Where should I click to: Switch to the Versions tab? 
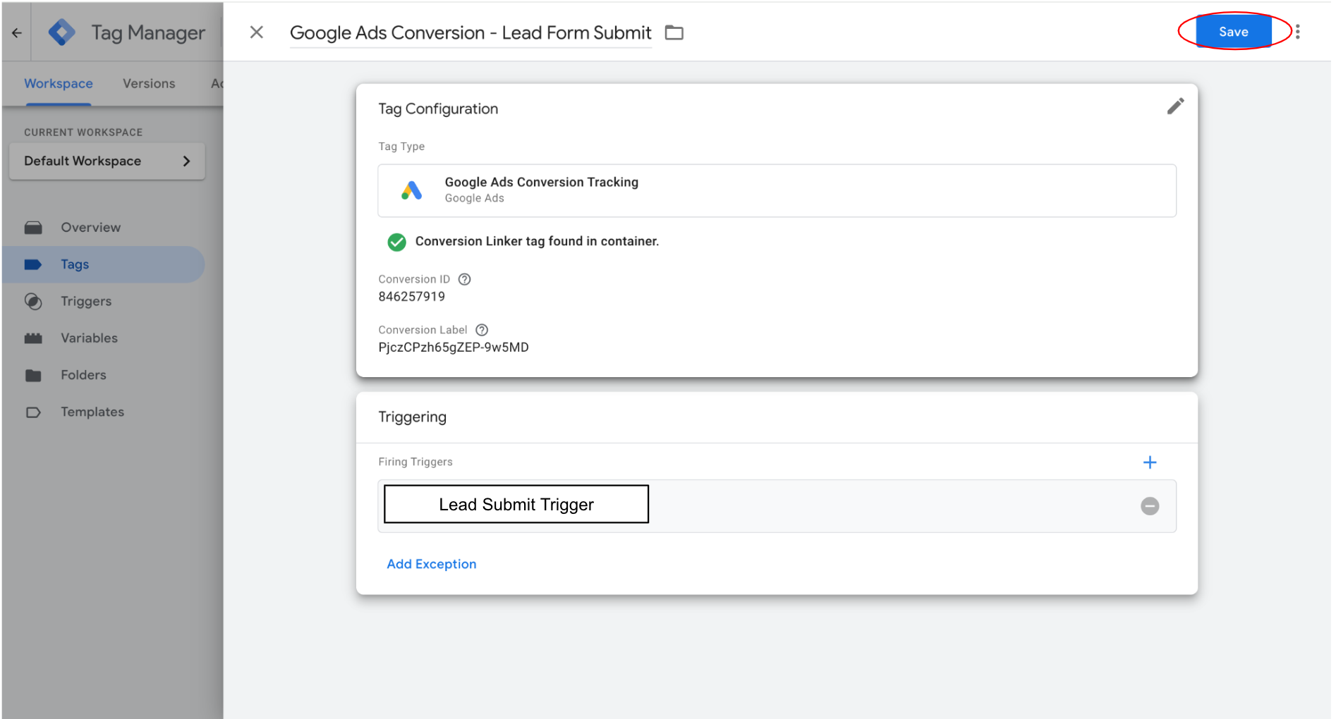coord(149,84)
